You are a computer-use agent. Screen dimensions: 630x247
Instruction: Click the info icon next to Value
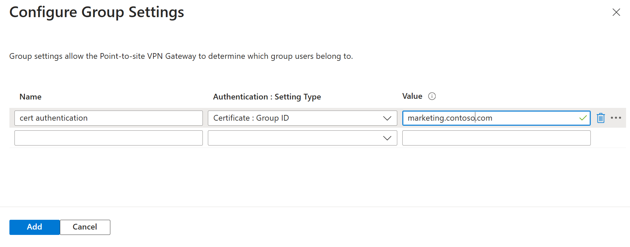[x=432, y=96]
